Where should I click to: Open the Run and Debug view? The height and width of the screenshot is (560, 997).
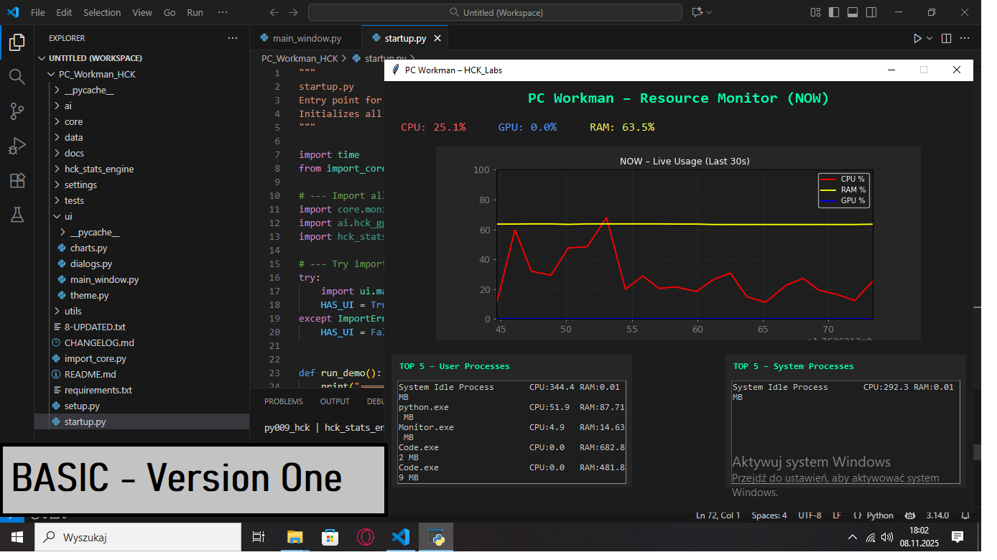[x=16, y=145]
